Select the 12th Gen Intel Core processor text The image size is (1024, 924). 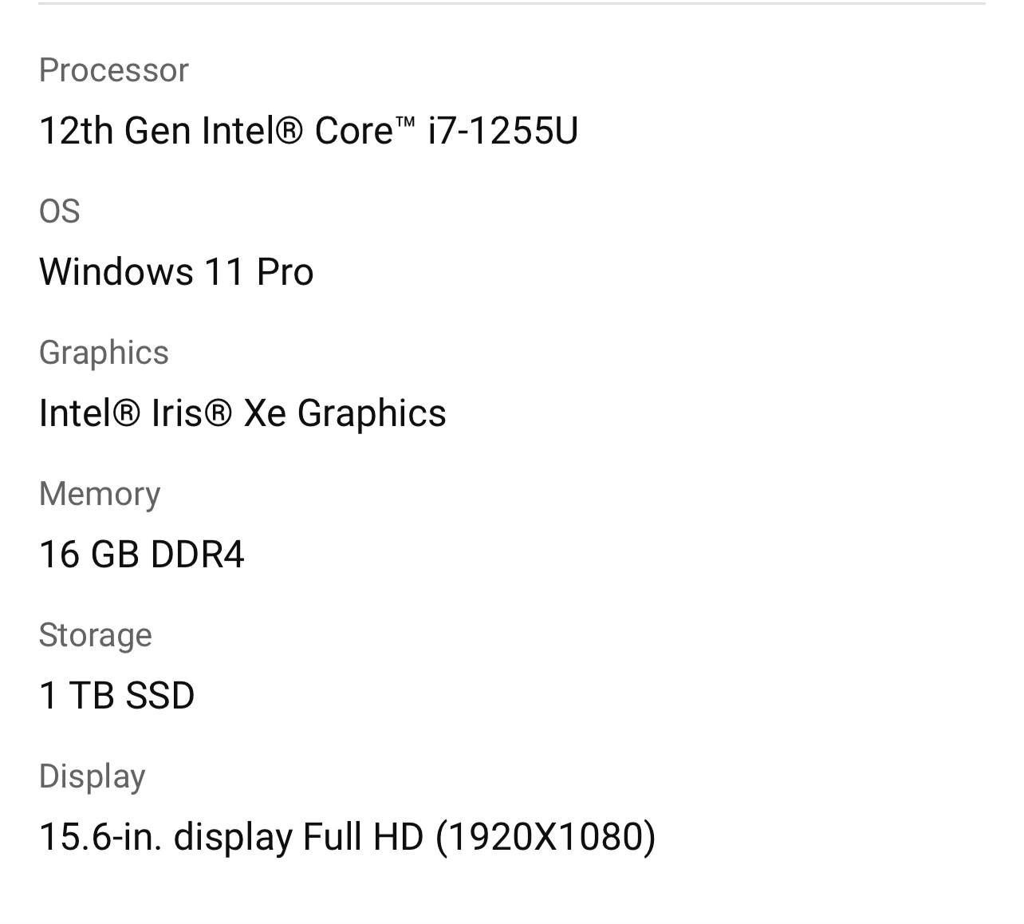308,130
